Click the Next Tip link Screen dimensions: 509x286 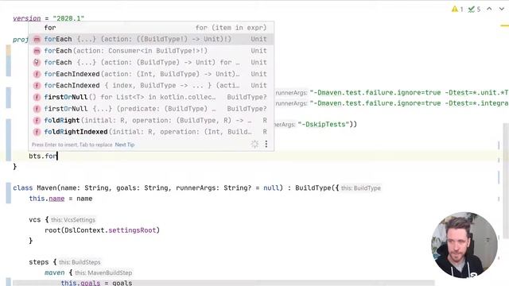tap(125, 145)
